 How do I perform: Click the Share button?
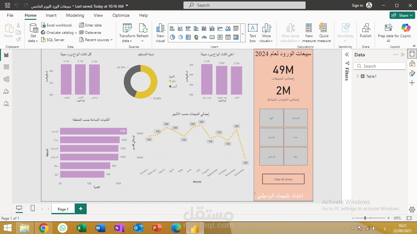point(402,15)
